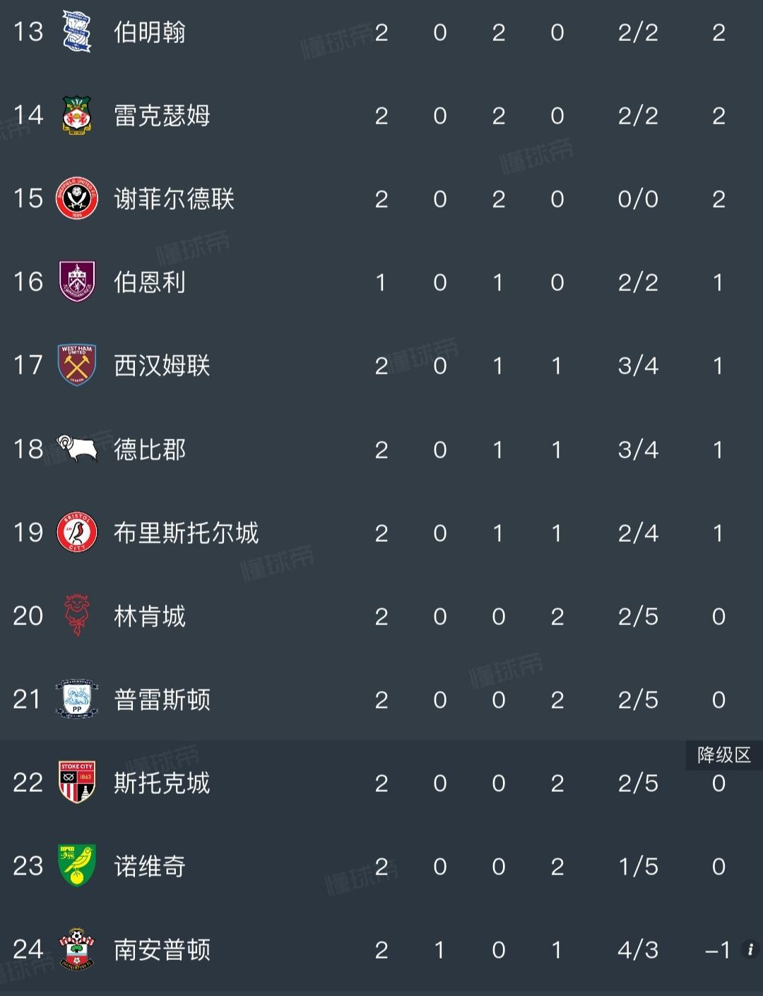This screenshot has width=763, height=996.
Task: Open the Preston (普雷斯顿) club crest
Action: click(x=76, y=699)
